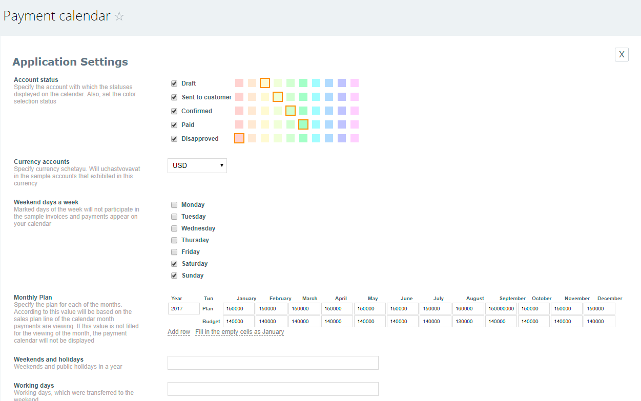Image resolution: width=641 pixels, height=401 pixels.
Task: Click the Weekends and holidays input field
Action: click(x=273, y=363)
